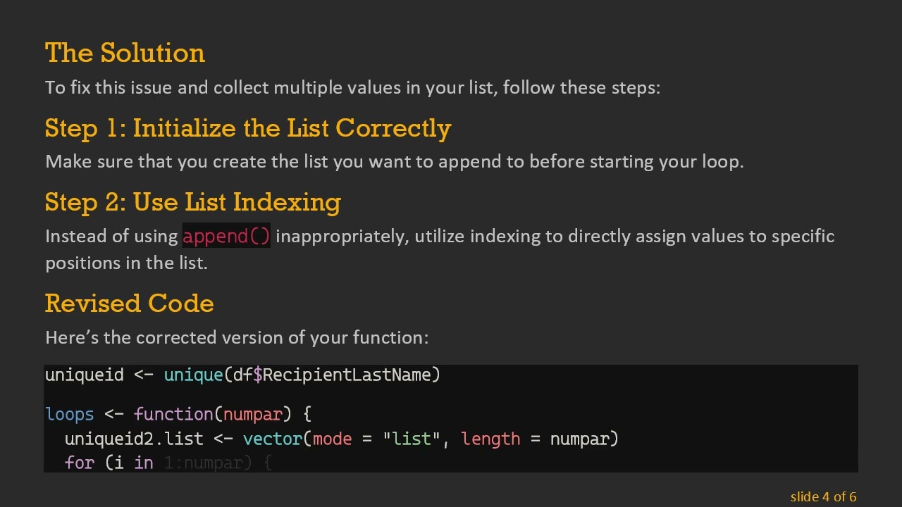902x507 pixels.
Task: Click the "length" argument in the code
Action: pos(490,439)
